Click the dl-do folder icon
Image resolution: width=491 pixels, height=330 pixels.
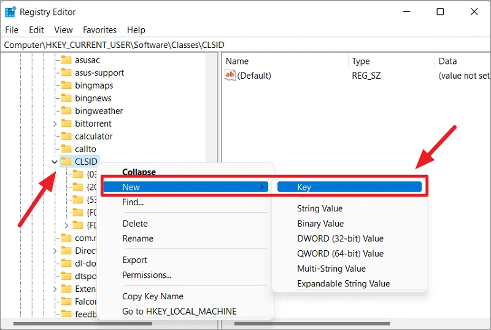coord(66,263)
